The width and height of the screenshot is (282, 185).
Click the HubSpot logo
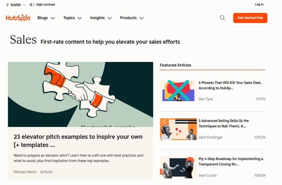(x=18, y=18)
